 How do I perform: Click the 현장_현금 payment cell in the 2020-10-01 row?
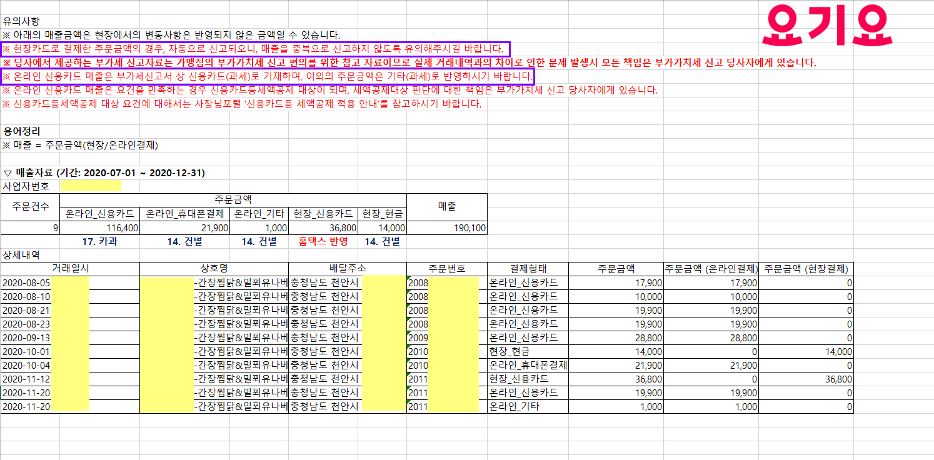tap(528, 351)
